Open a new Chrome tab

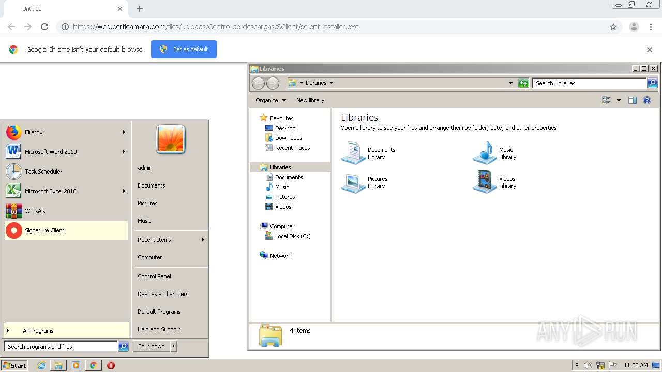pos(140,9)
